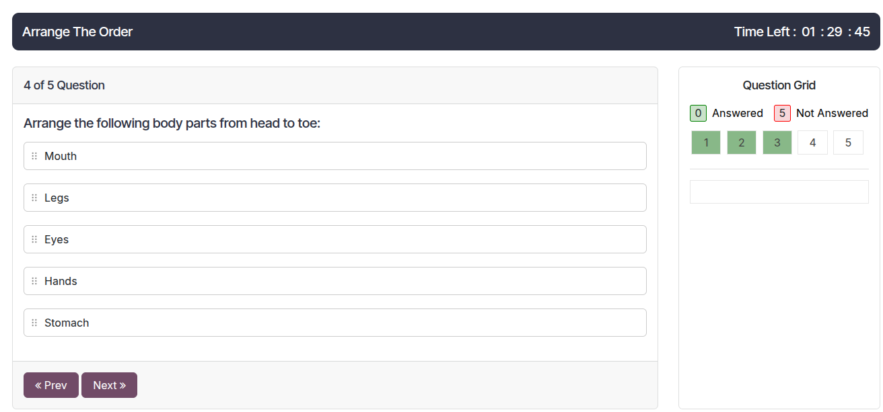Click the drag handle beside Eyes
Image resolution: width=883 pixels, height=412 pixels.
tap(34, 239)
